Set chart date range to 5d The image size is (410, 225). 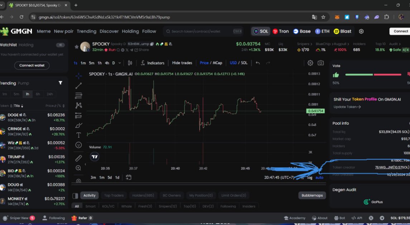pos(110,177)
